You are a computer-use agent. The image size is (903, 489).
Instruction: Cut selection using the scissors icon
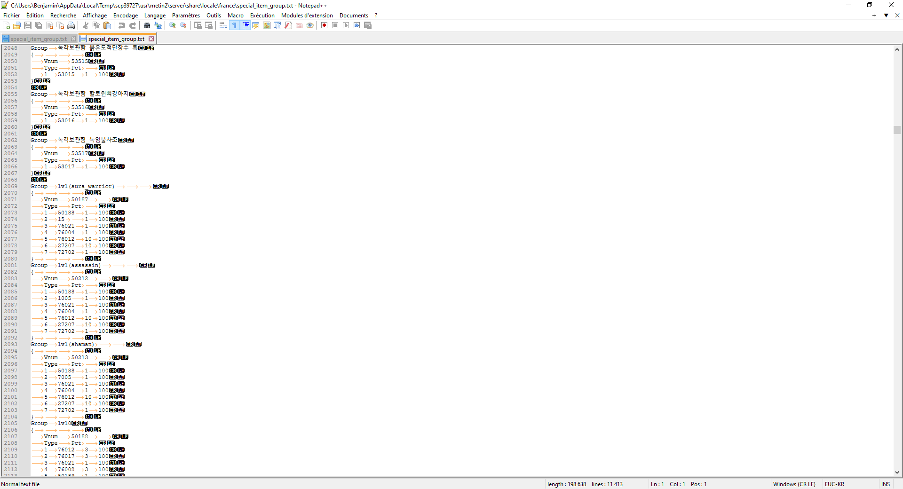pyautogui.click(x=86, y=25)
